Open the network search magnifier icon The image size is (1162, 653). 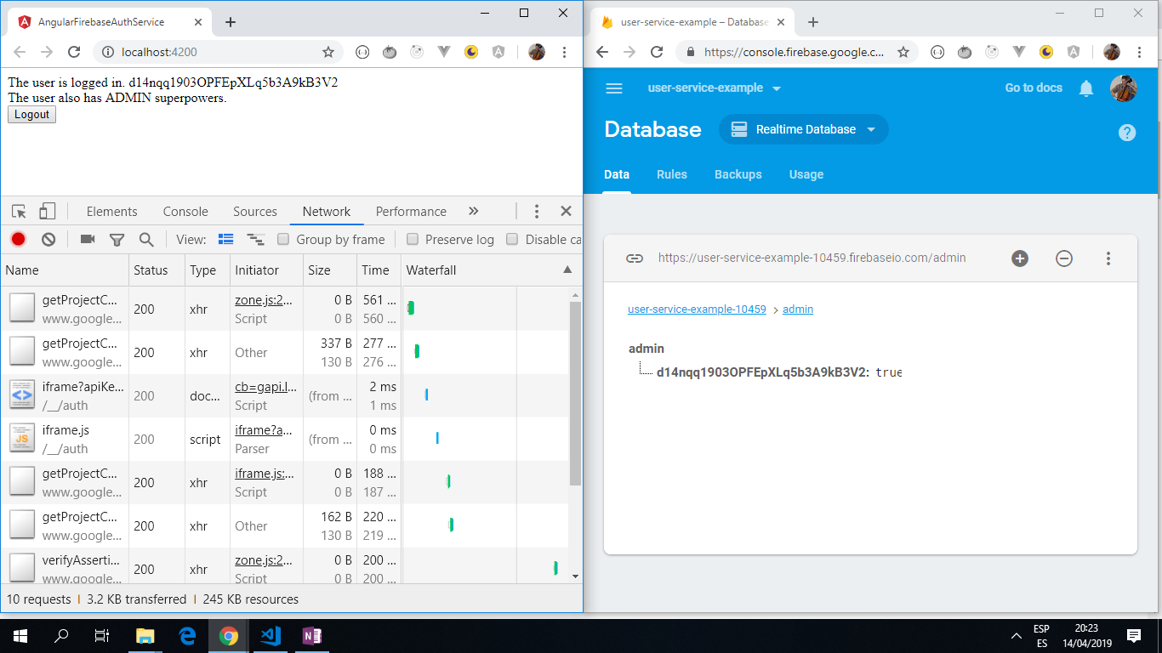[146, 240]
